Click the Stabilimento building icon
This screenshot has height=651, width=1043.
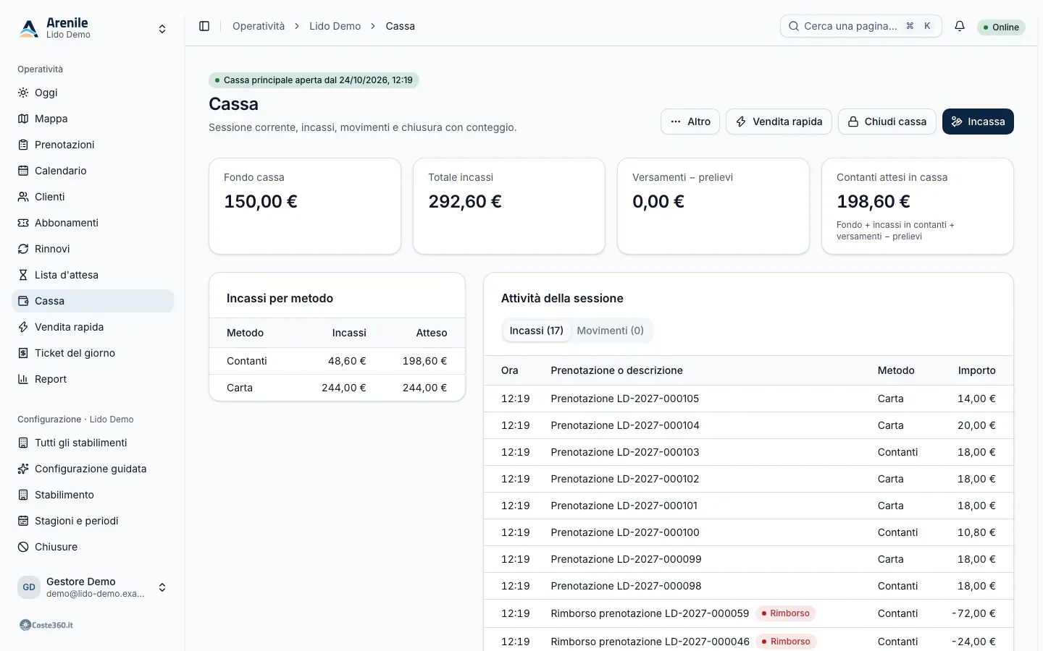click(23, 495)
